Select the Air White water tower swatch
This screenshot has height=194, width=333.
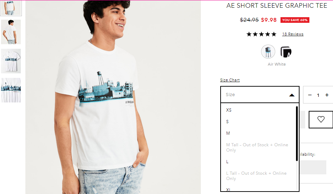pos(268,52)
